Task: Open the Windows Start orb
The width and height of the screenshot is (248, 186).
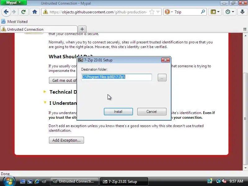Action: [x=9, y=181]
